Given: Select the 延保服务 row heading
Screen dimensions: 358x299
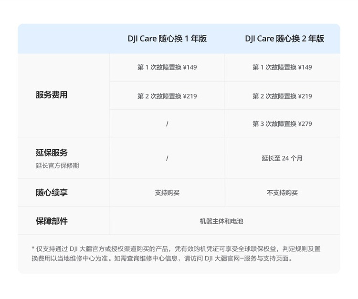Looking at the screenshot, I should [x=52, y=153].
